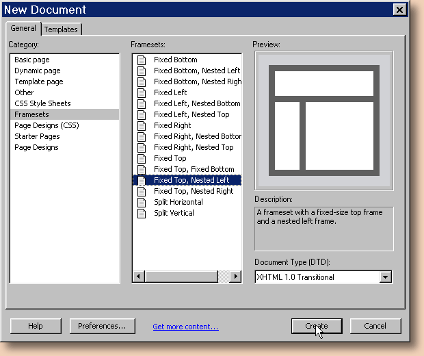Screen dimensions: 424x356
Task: Switch to the Templates tab
Action: pyautogui.click(x=62, y=29)
